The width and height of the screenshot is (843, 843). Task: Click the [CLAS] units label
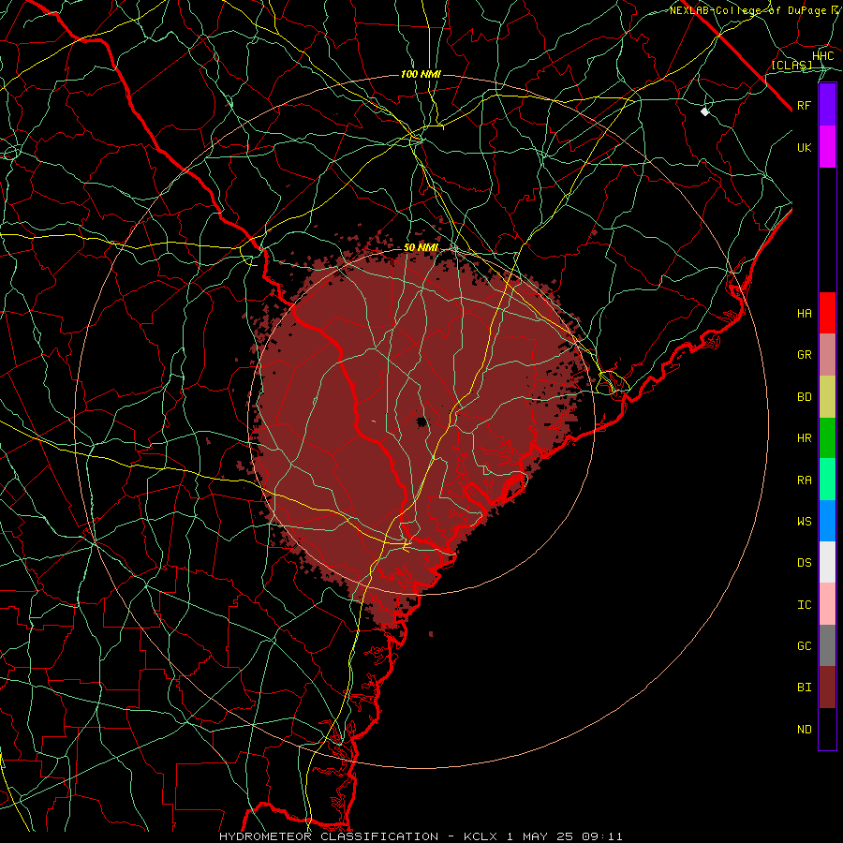pyautogui.click(x=791, y=65)
